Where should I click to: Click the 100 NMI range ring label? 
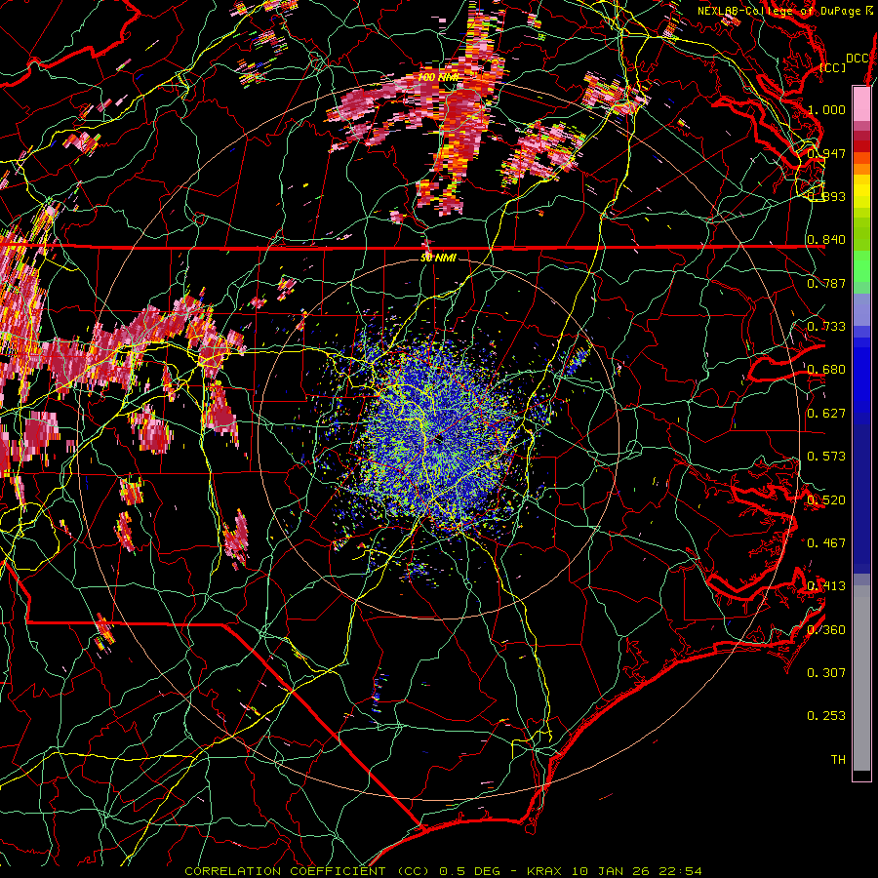(438, 77)
